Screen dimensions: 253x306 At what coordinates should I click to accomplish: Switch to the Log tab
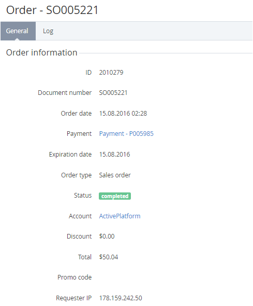click(48, 31)
